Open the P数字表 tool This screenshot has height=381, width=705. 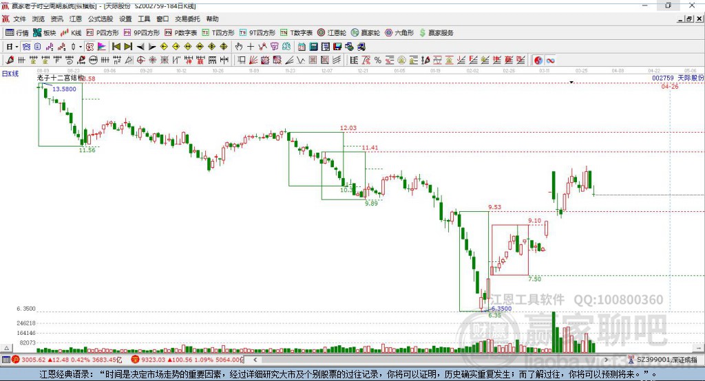click(181, 33)
